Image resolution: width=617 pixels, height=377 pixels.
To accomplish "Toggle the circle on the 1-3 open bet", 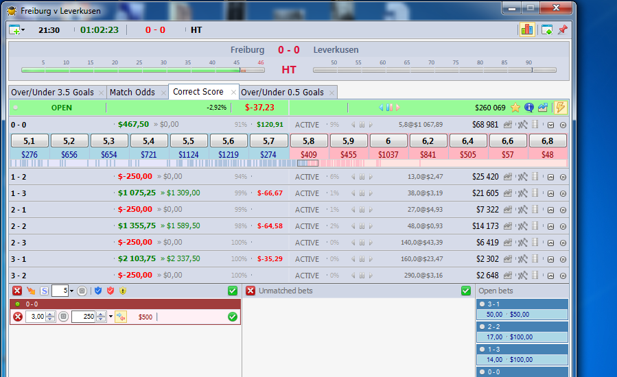I will pyautogui.click(x=482, y=349).
